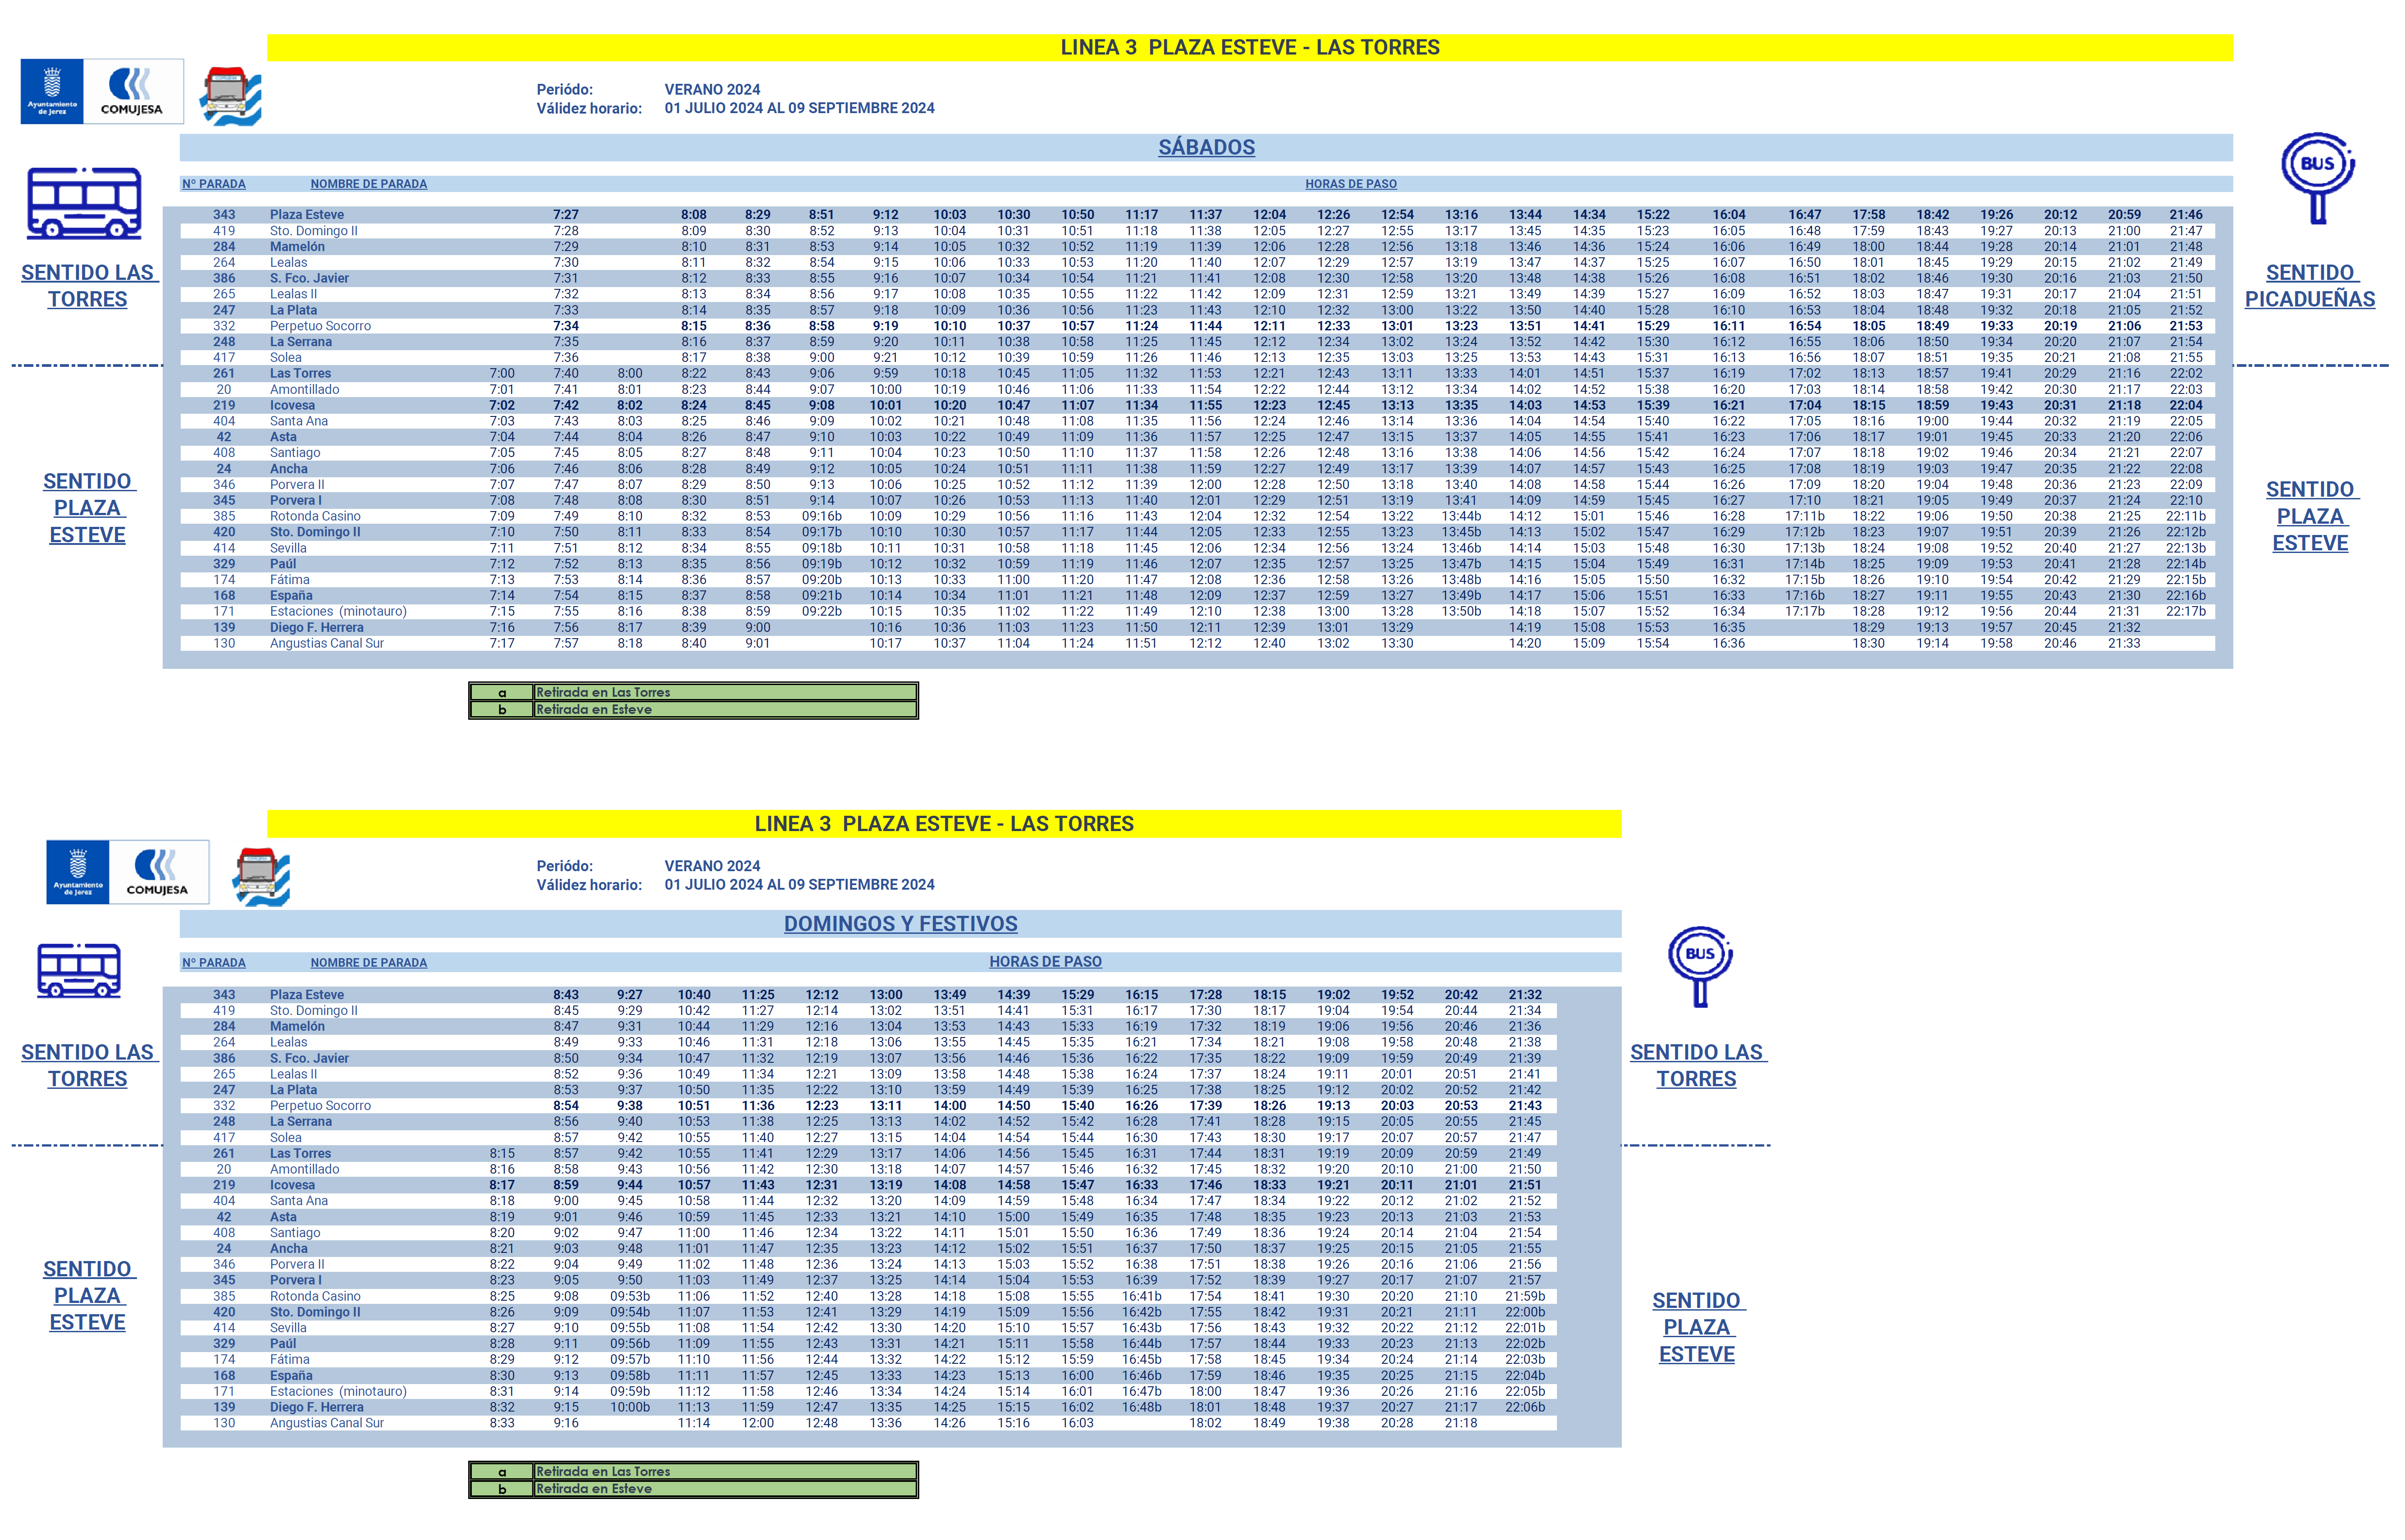Click the NOMBRE DE PARADA header in the Sábados table
The height and width of the screenshot is (1540, 2405).
(x=369, y=184)
